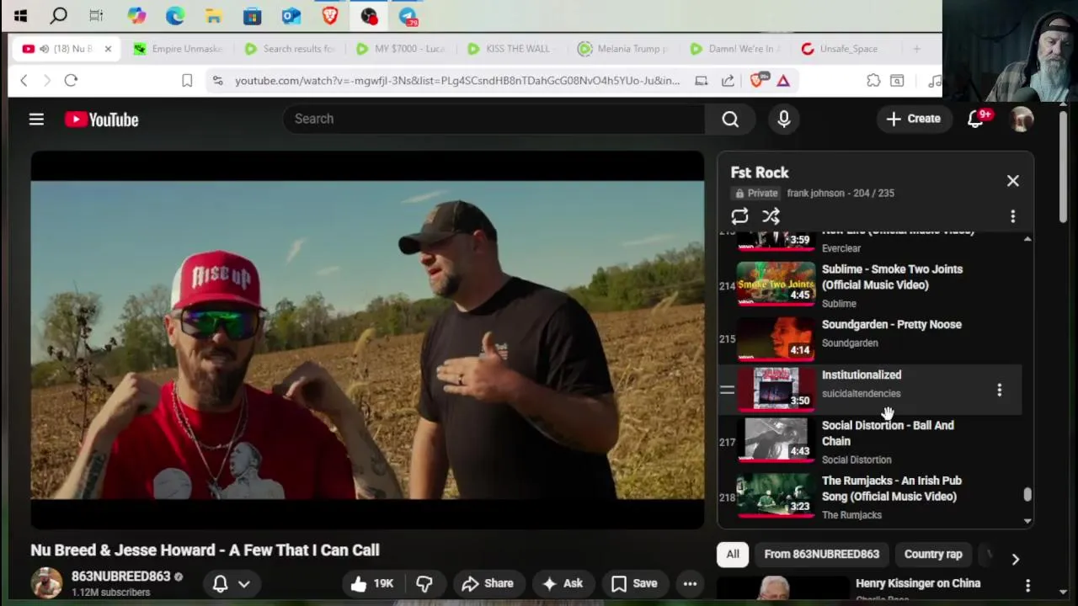Close the Fst Rock playlist panel
The height and width of the screenshot is (606, 1078).
[x=1012, y=181]
